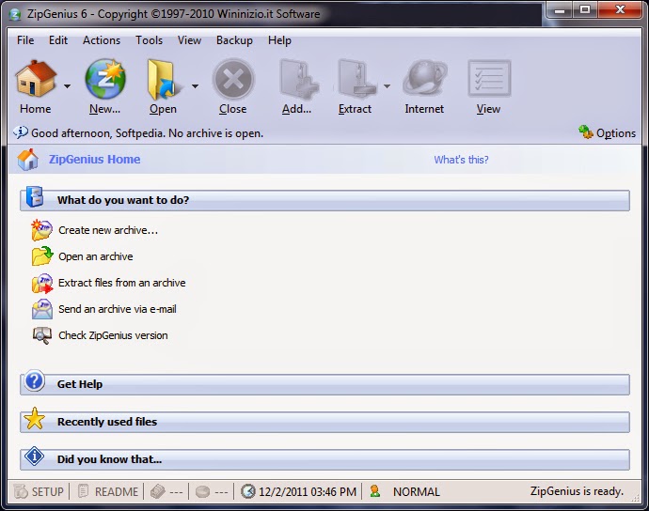The height and width of the screenshot is (511, 649).
Task: Click the Open an archive link
Action: coord(96,256)
